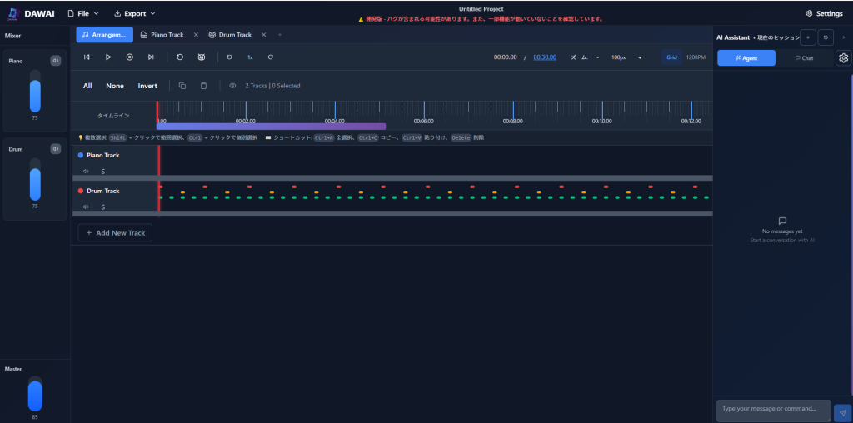The image size is (853, 423).
Task: Click the Record button in transport
Action: pyautogui.click(x=129, y=57)
